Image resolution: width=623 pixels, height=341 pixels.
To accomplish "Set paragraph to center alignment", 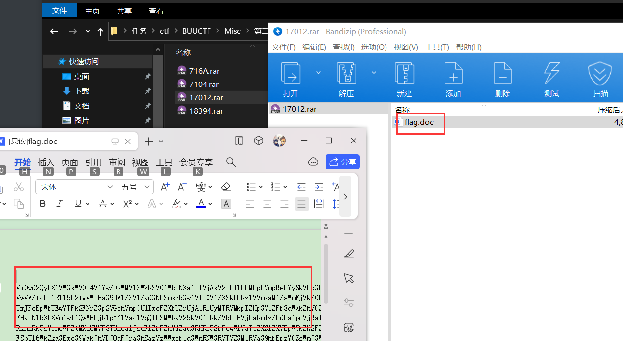I will point(267,204).
